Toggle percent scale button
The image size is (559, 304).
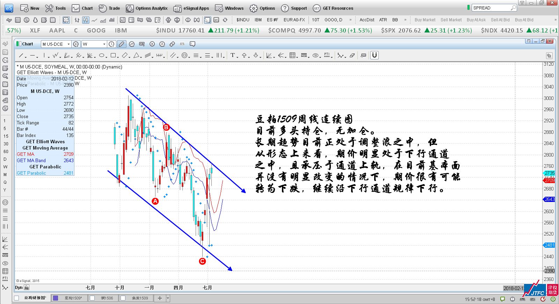148,20
